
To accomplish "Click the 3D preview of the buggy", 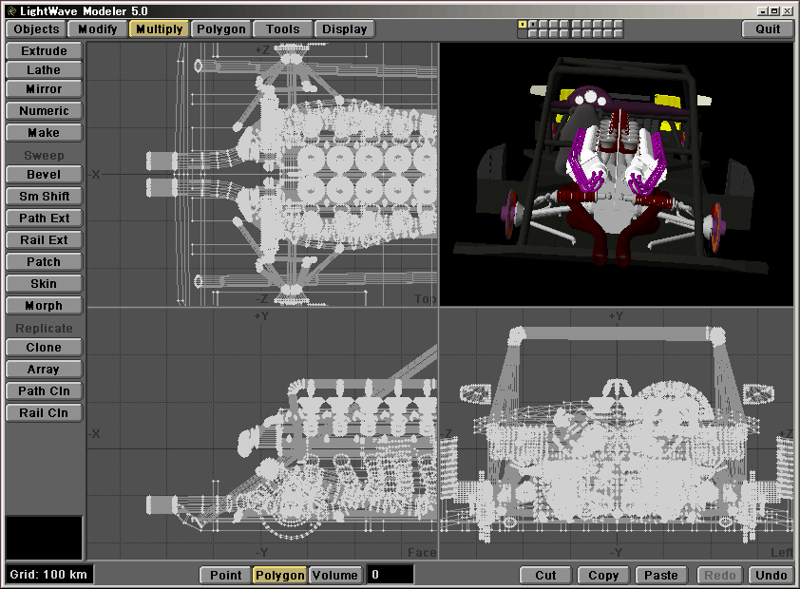I will tap(616, 174).
